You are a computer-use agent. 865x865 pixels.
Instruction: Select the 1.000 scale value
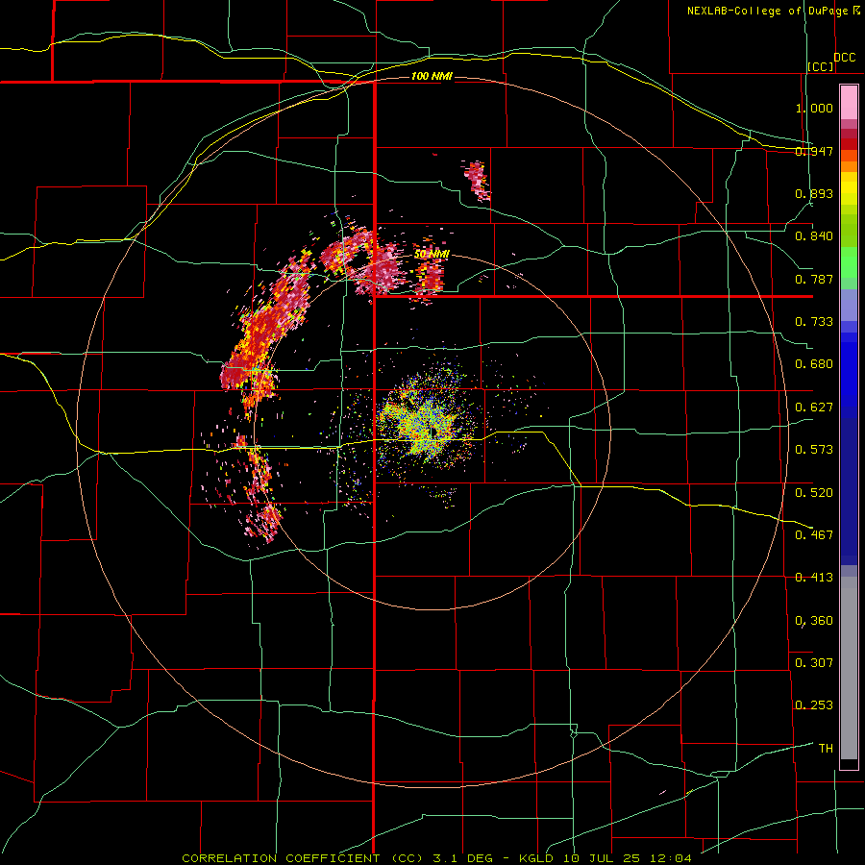tap(814, 108)
